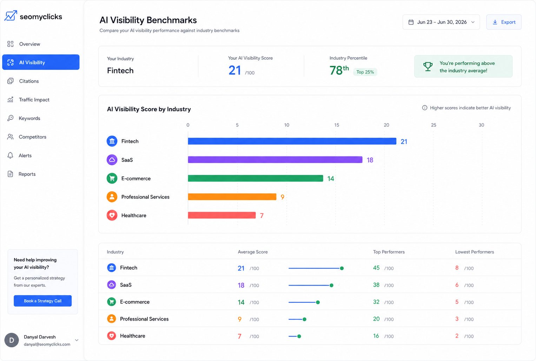The width and height of the screenshot is (536, 361).
Task: Navigate to Traffic Impact
Action: point(41,100)
